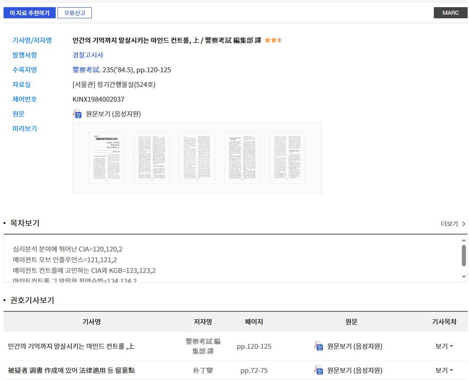The height and width of the screenshot is (380, 469).
Task: Open first preview page thumbnail
Action: (x=106, y=158)
